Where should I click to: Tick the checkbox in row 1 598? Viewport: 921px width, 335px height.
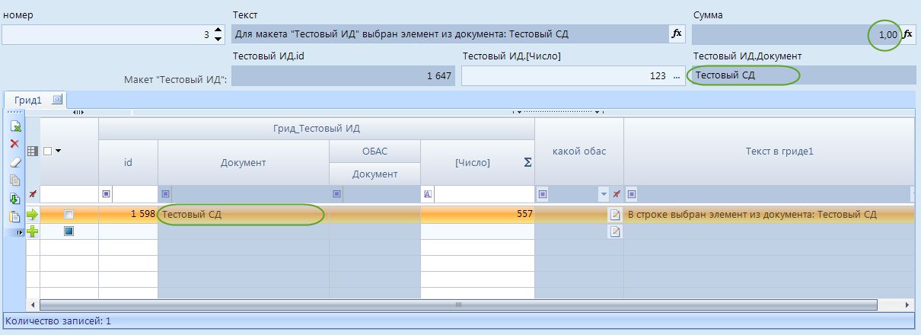[x=69, y=215]
